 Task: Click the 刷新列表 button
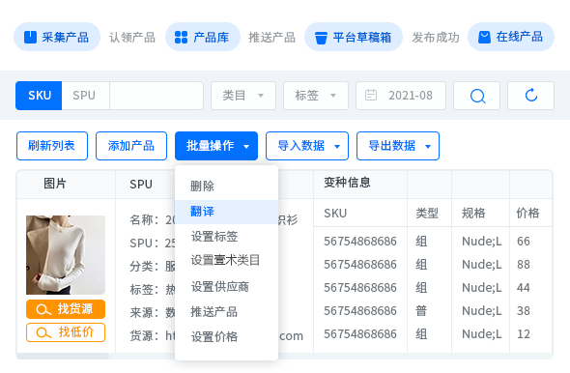[x=52, y=146]
